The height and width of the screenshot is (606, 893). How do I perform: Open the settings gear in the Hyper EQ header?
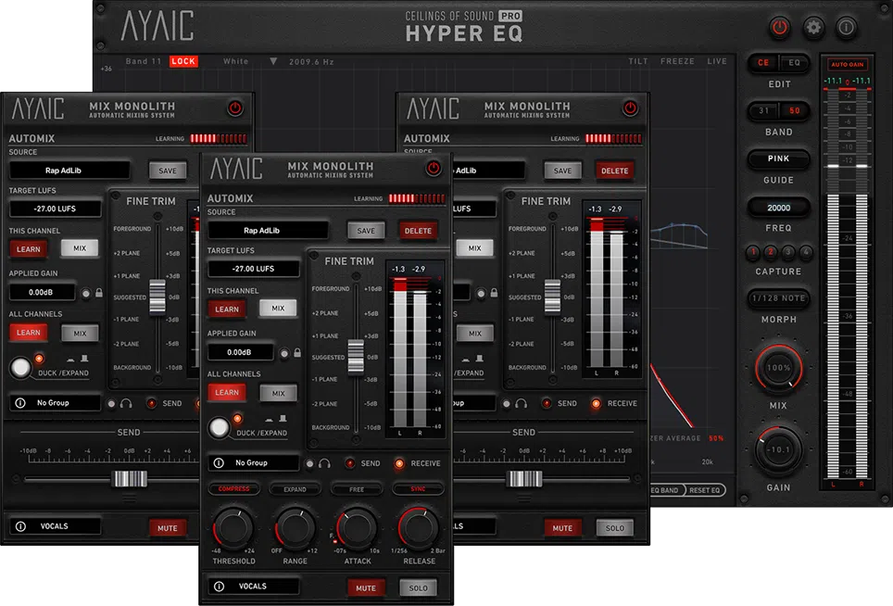813,28
